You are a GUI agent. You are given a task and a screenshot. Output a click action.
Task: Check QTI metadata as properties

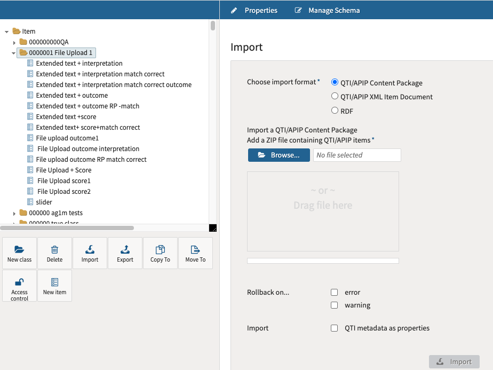pyautogui.click(x=334, y=328)
